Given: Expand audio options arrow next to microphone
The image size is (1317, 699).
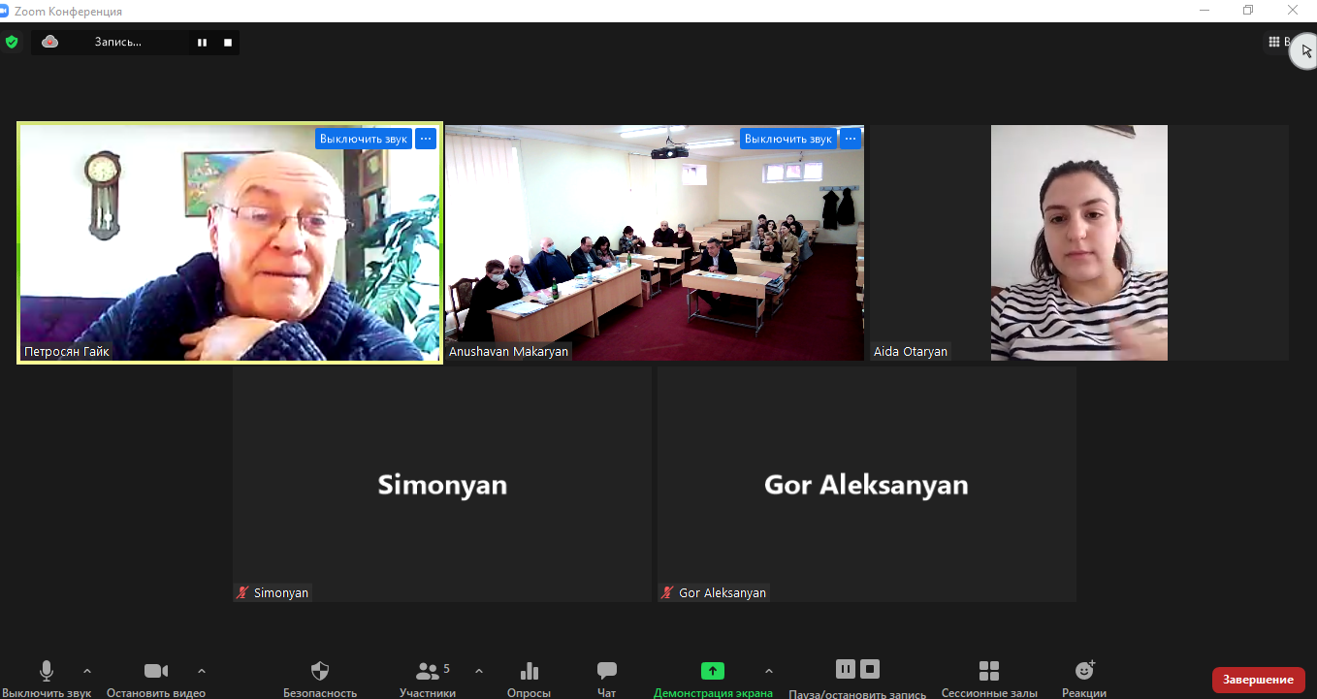Looking at the screenshot, I should 87,670.
